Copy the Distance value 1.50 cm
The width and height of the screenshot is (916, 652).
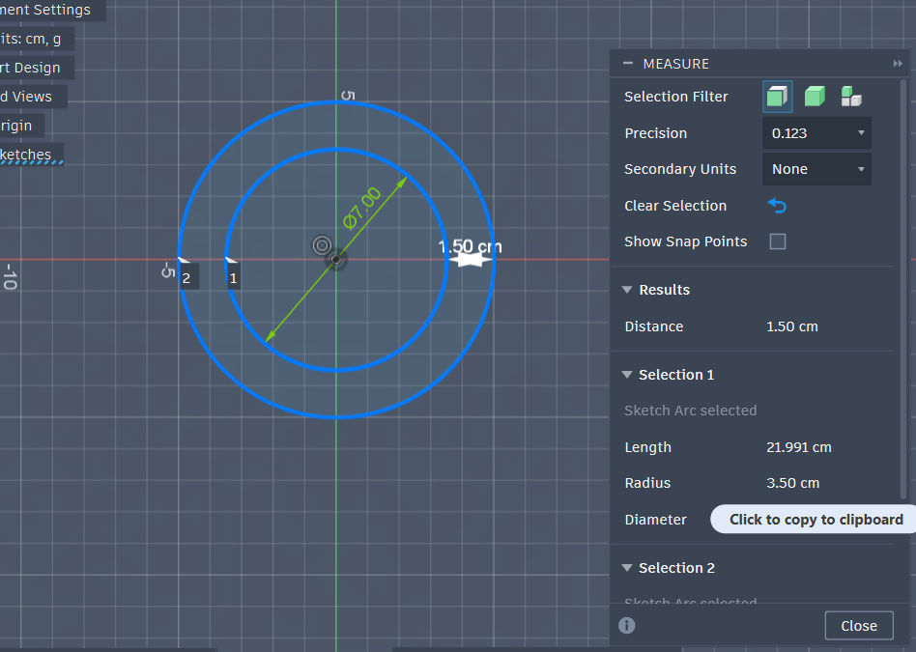[792, 326]
